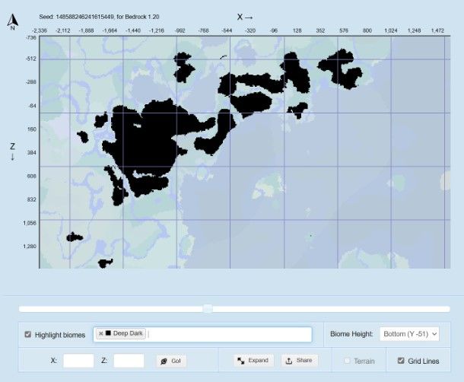Click the Expand map button
464x382 pixels.
pyautogui.click(x=253, y=360)
